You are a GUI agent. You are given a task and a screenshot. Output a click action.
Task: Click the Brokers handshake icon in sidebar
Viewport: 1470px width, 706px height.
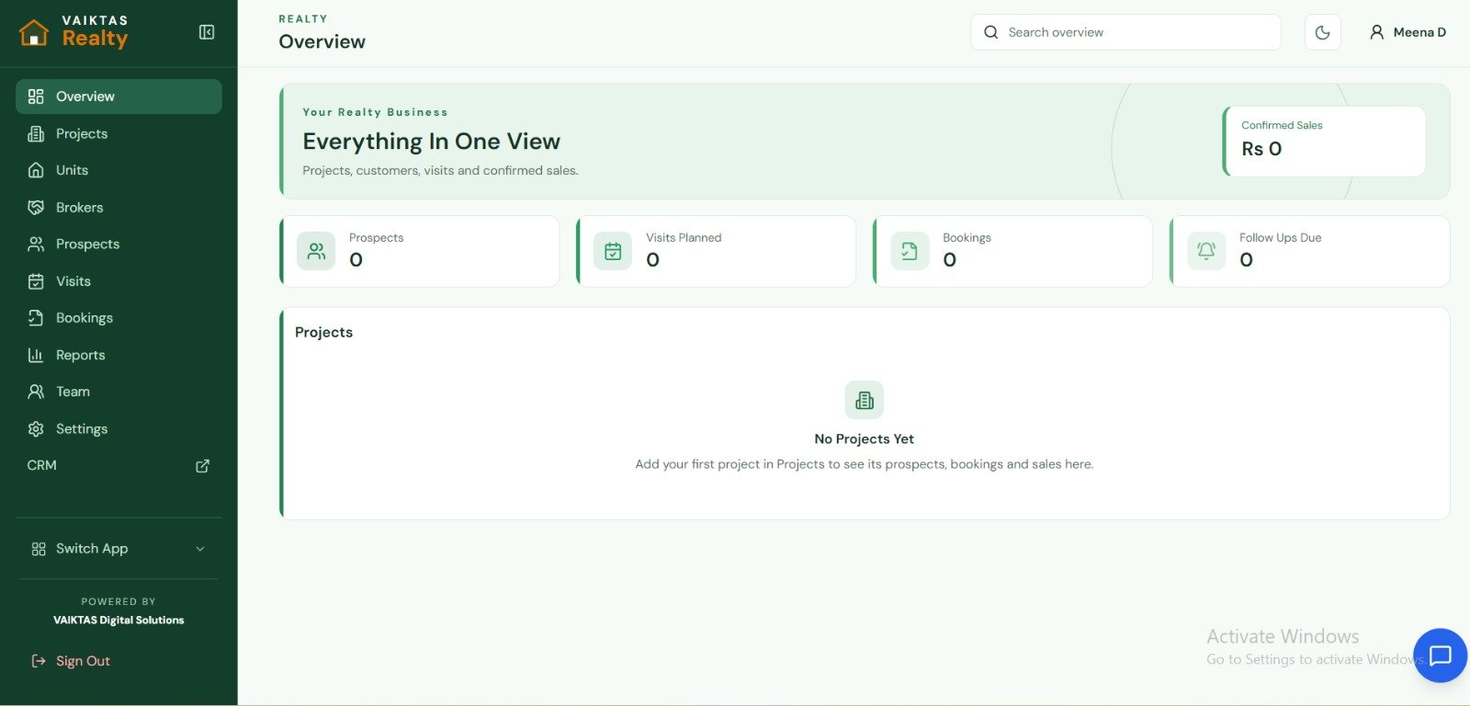click(36, 208)
